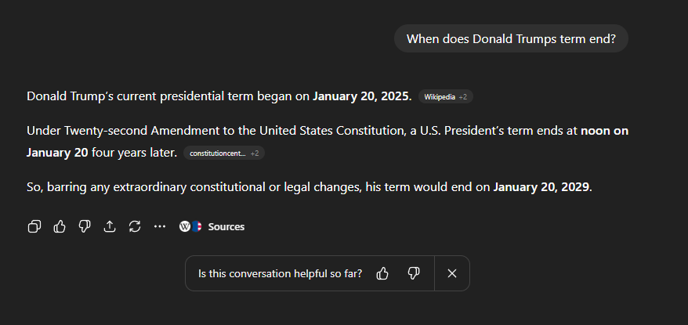Give thumbs up below the response
The width and height of the screenshot is (688, 325).
(60, 226)
